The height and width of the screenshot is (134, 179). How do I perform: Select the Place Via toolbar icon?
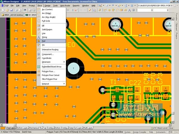[x=113, y=10]
